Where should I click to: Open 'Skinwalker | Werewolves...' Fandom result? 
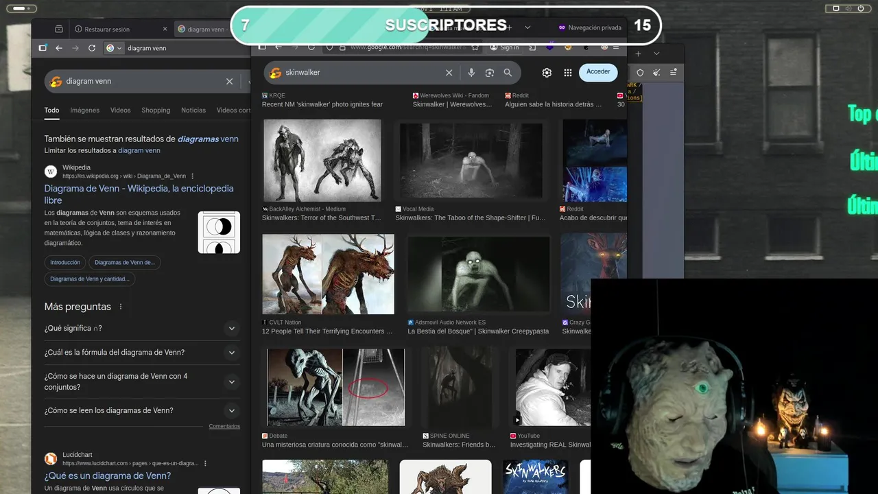(453, 104)
